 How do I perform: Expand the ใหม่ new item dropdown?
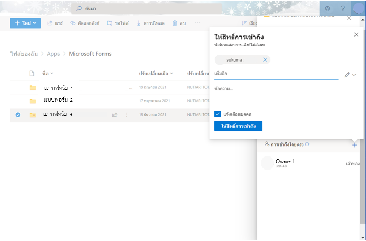(x=25, y=23)
